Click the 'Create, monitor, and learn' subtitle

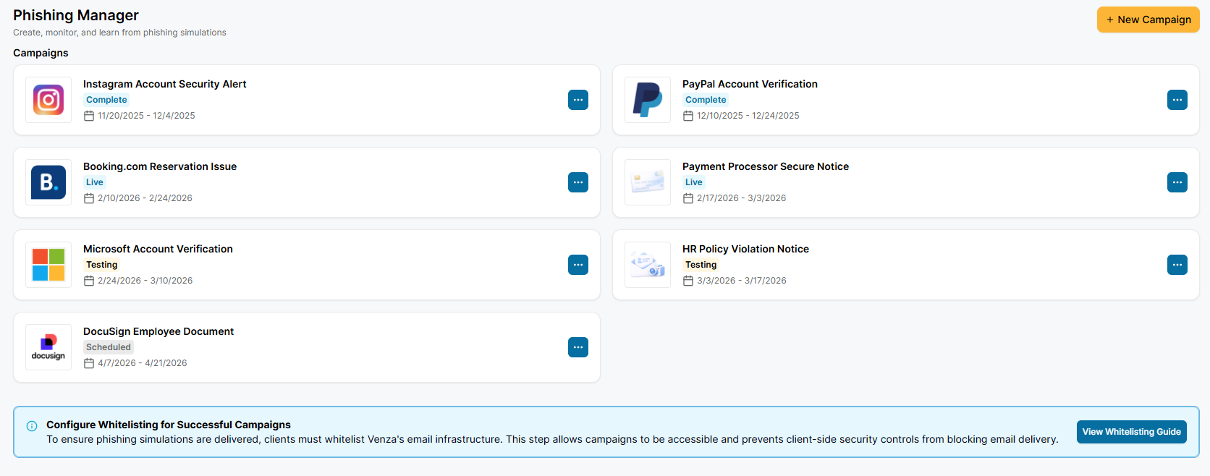tap(119, 33)
